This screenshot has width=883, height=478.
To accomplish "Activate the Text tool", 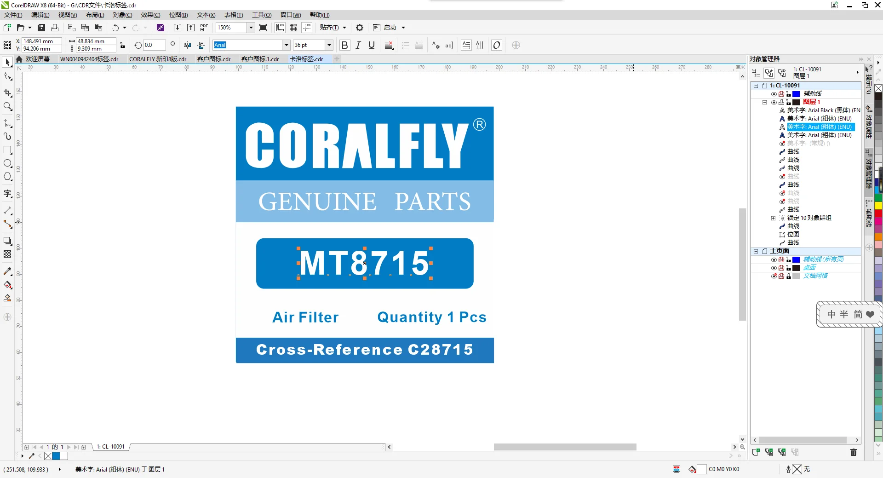I will tap(7, 194).
